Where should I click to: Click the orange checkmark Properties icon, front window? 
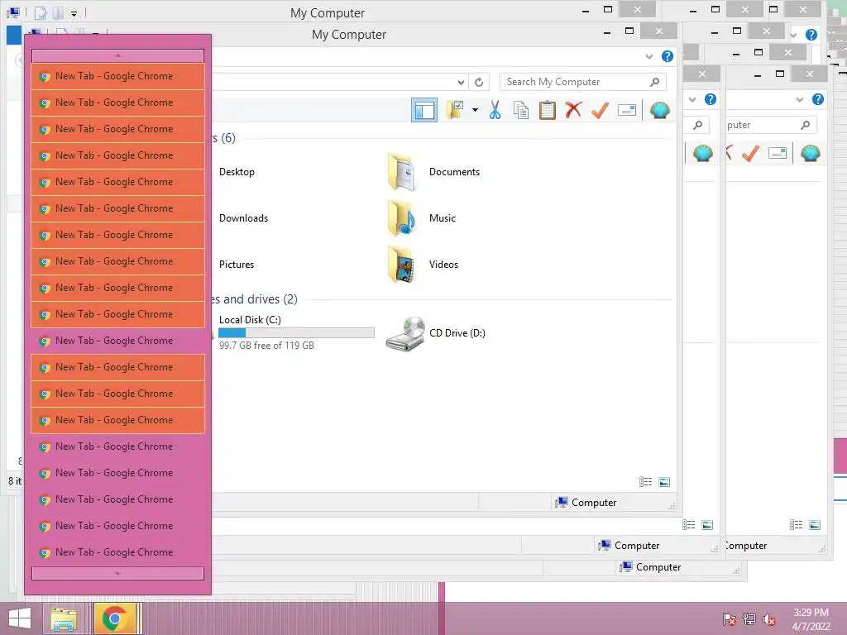tap(601, 110)
